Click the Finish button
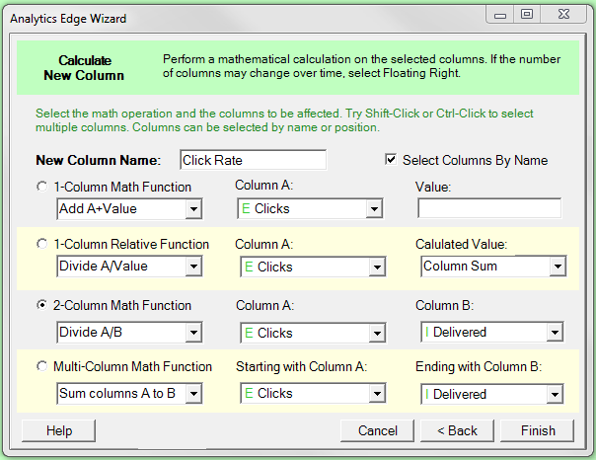The image size is (596, 460). click(538, 430)
